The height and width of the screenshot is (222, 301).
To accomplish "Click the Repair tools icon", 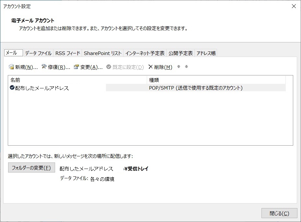I will (x=44, y=67).
